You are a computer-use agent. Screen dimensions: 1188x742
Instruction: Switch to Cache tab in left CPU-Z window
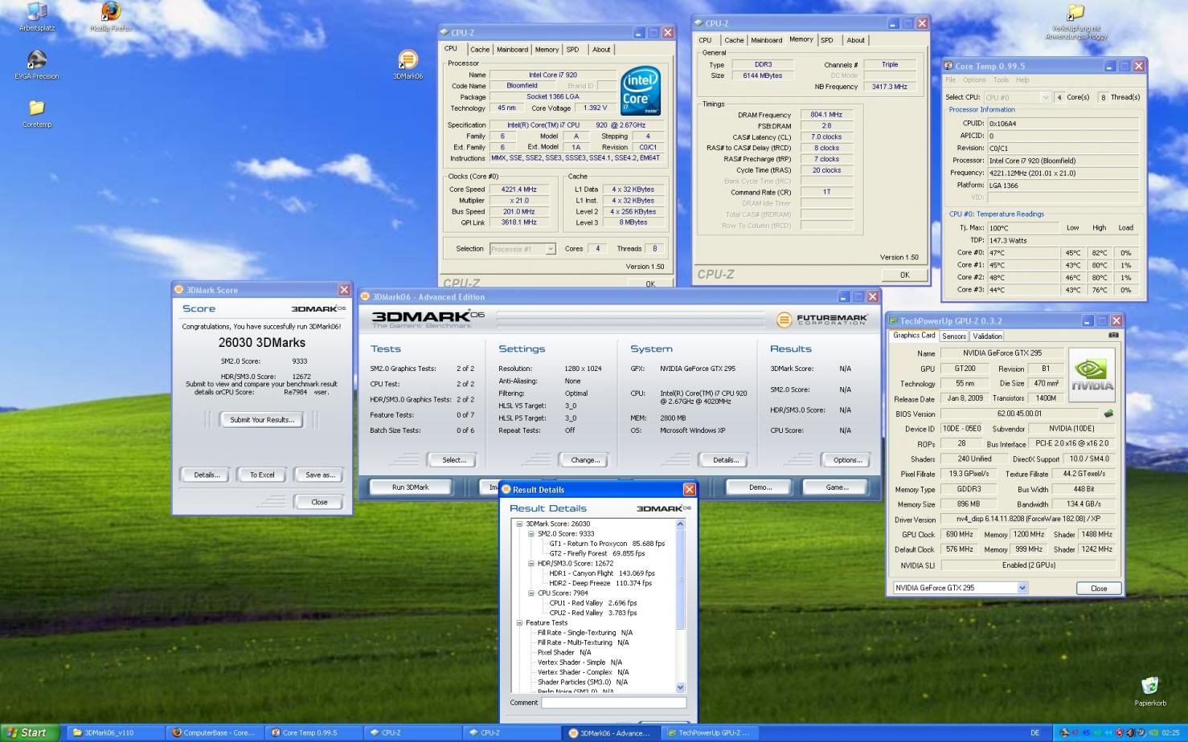[480, 50]
